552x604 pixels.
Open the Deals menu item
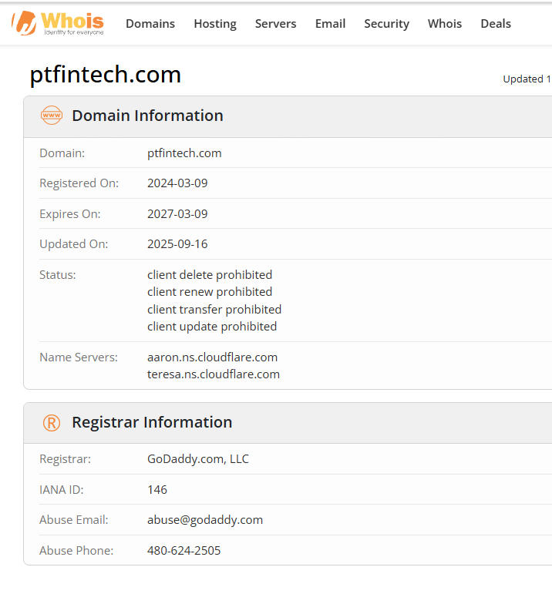click(496, 24)
